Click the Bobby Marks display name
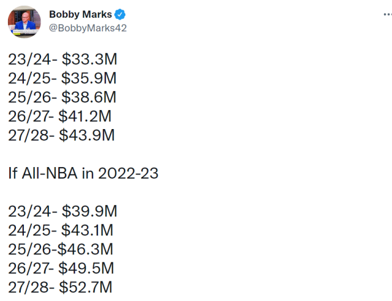 coord(81,14)
